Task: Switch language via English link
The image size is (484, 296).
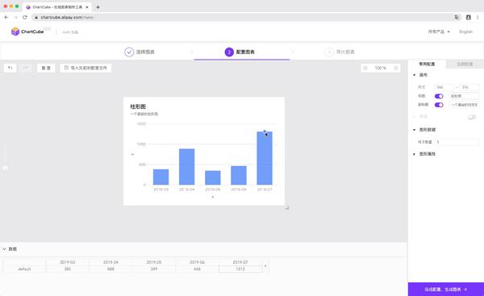Action: point(465,31)
